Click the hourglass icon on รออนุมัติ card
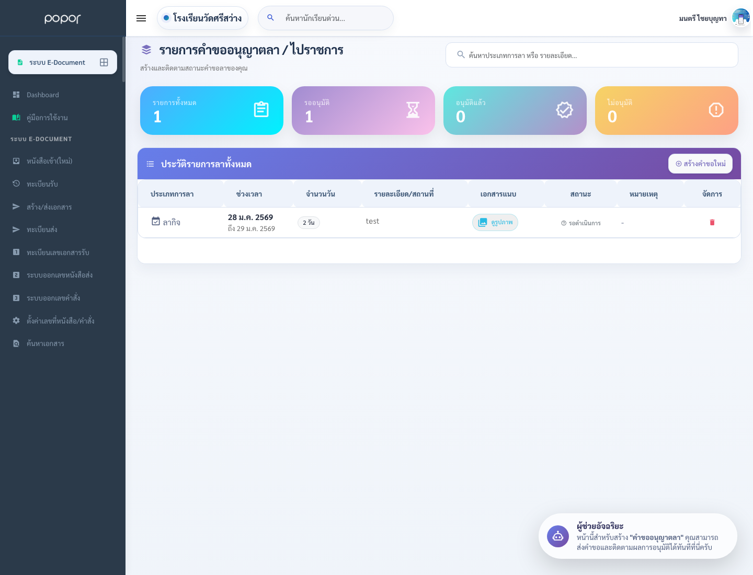Viewport: 753px width, 575px height. 413,110
